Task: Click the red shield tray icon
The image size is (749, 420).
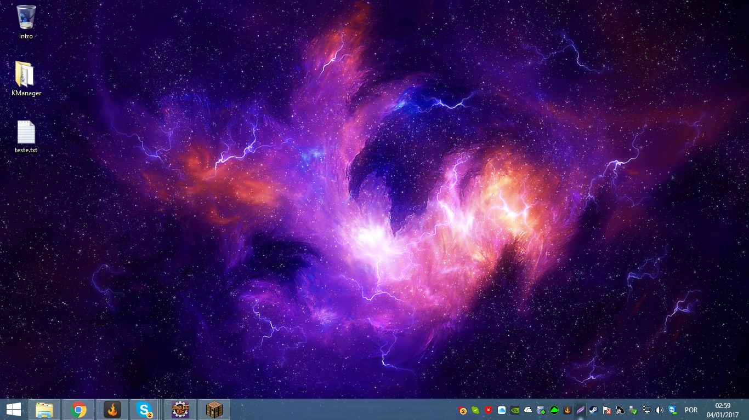Action: [489, 410]
